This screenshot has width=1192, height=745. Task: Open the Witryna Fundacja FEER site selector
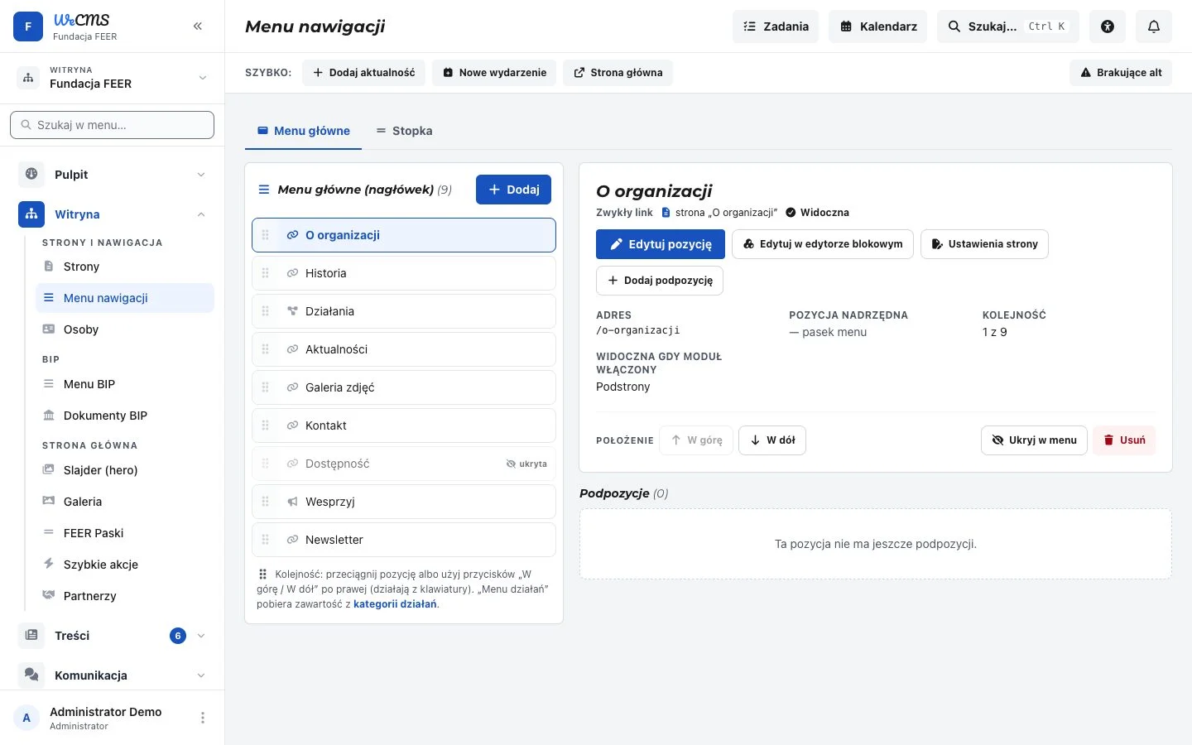[x=112, y=78]
